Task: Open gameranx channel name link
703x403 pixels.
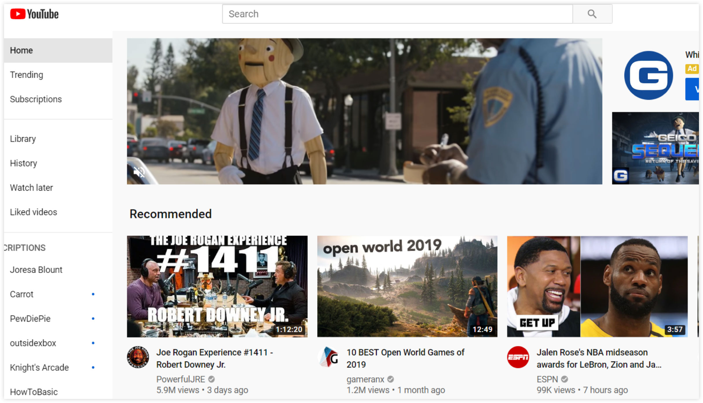Action: 365,379
